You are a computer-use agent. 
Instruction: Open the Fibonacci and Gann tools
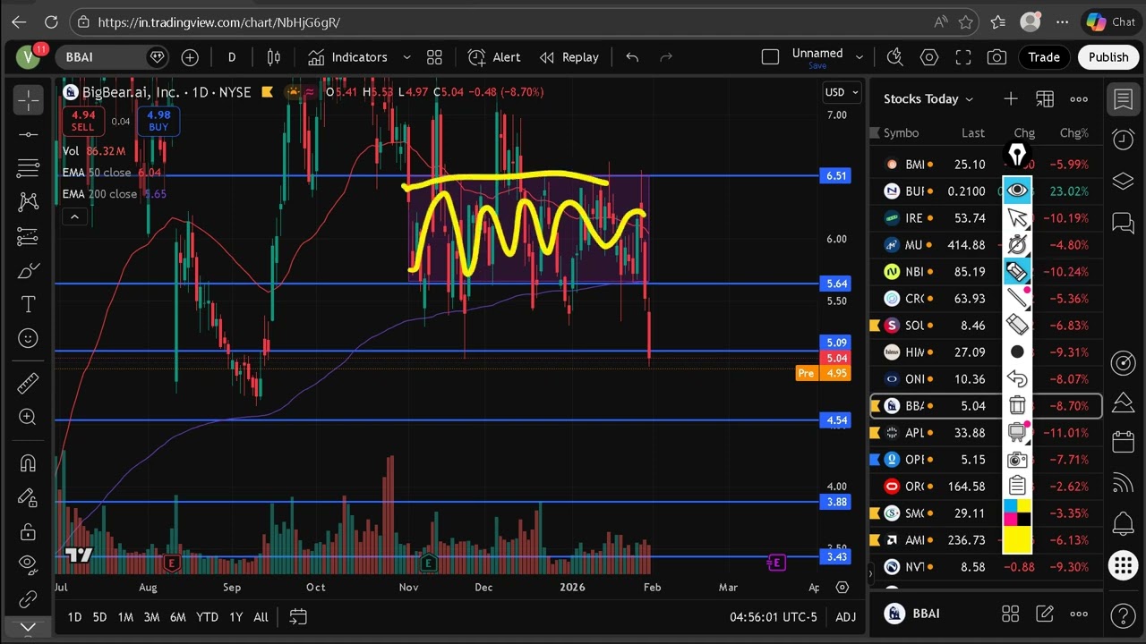28,168
